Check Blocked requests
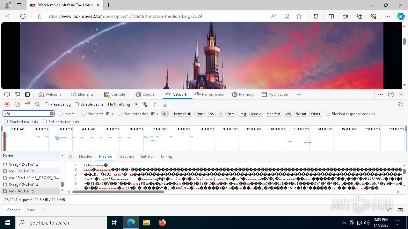The image size is (408, 229). point(6,121)
